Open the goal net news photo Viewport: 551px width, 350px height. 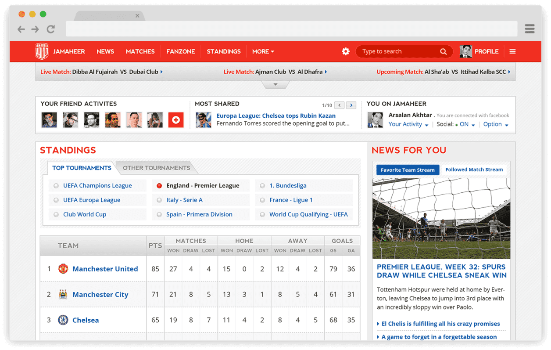(x=441, y=218)
